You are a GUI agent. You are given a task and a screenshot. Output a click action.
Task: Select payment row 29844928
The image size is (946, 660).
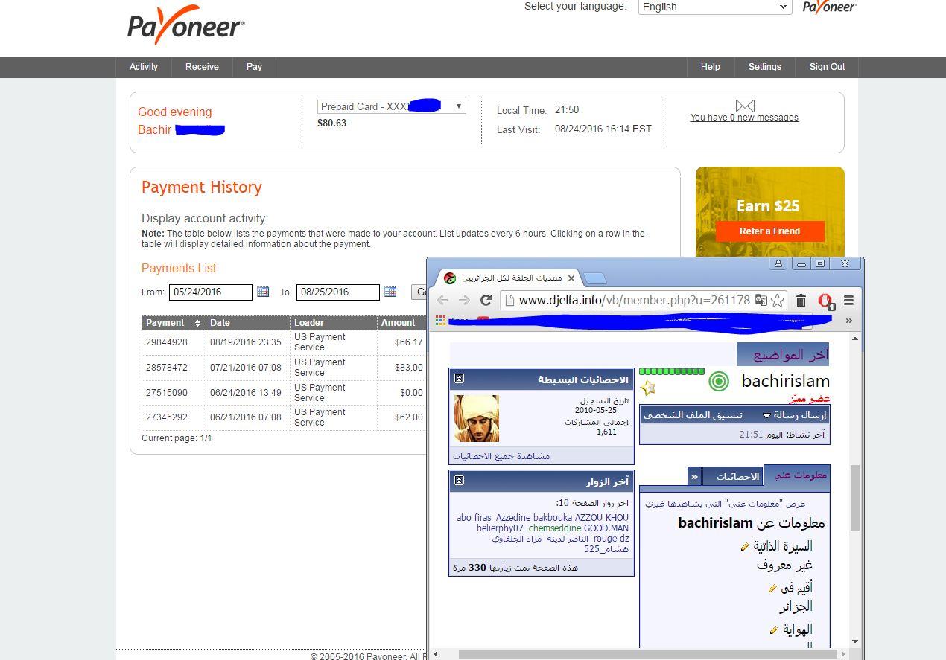tap(283, 342)
